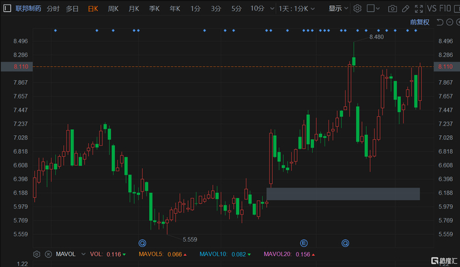
Task: Select the 周K weekly candlestick tab
Action: (x=113, y=9)
